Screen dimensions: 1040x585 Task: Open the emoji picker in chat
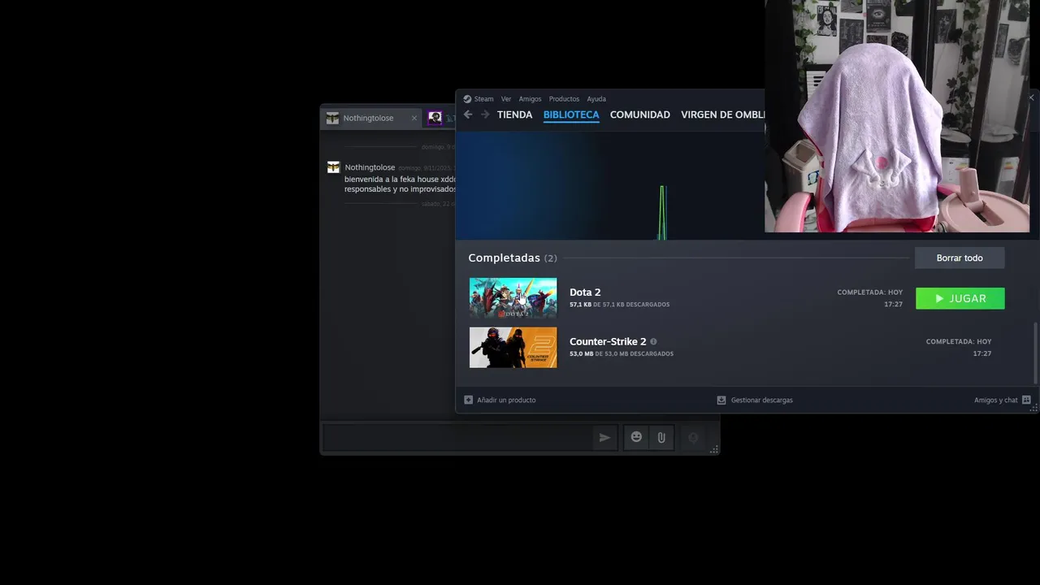click(636, 437)
